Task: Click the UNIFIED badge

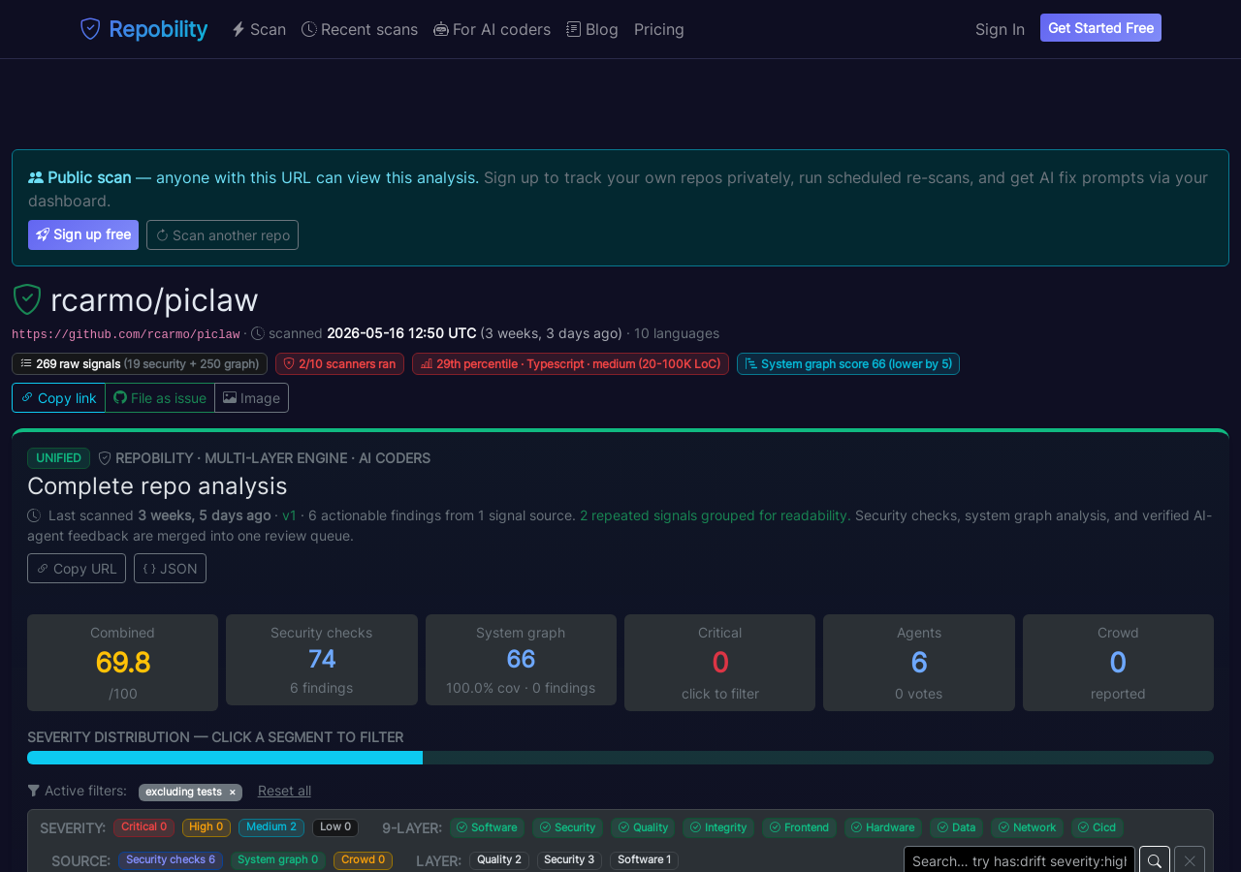Action: (x=58, y=458)
